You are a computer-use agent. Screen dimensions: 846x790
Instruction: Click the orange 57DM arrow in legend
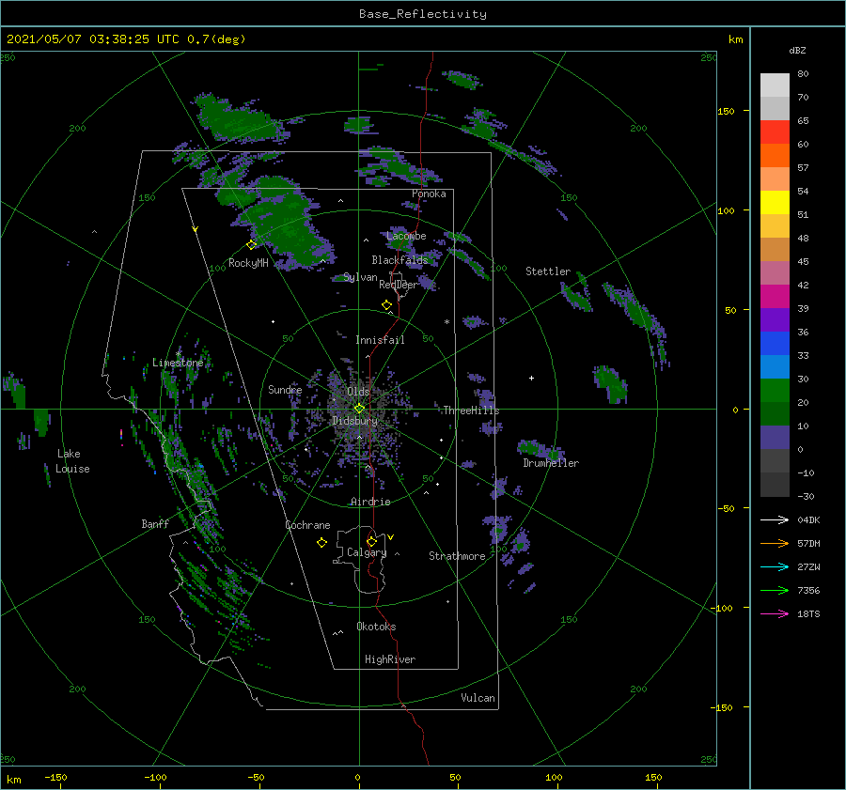775,544
